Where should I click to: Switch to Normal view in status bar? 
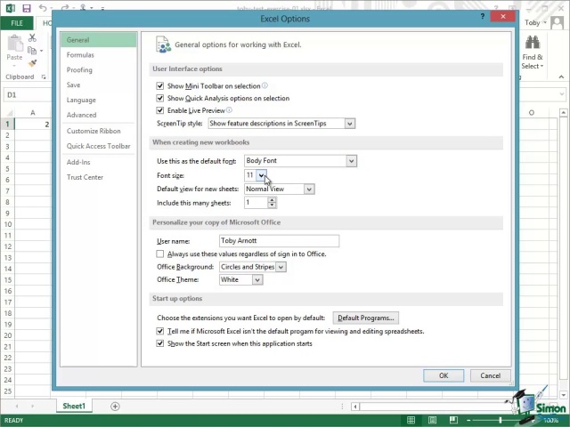coord(411,420)
